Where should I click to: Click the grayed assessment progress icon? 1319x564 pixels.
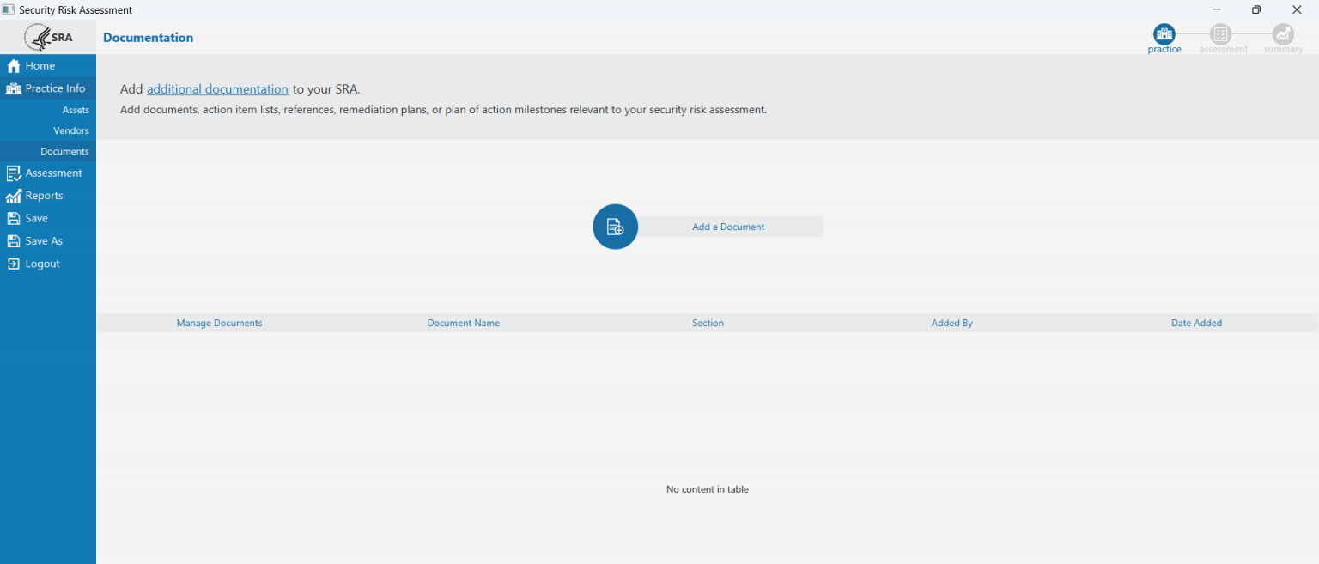(x=1222, y=33)
